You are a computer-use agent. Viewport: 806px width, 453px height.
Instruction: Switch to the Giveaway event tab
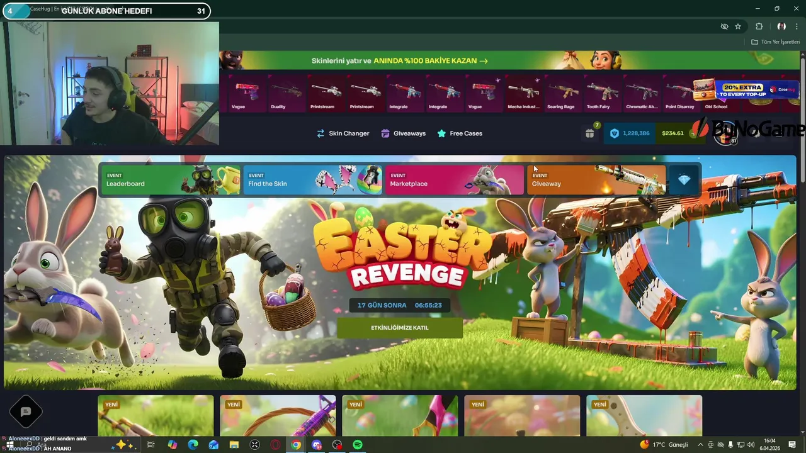[596, 180]
